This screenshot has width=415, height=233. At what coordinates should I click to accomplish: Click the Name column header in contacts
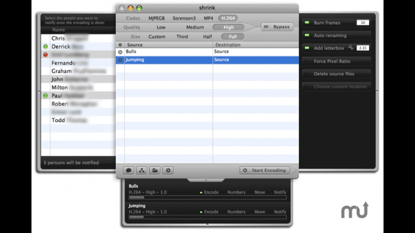59,30
